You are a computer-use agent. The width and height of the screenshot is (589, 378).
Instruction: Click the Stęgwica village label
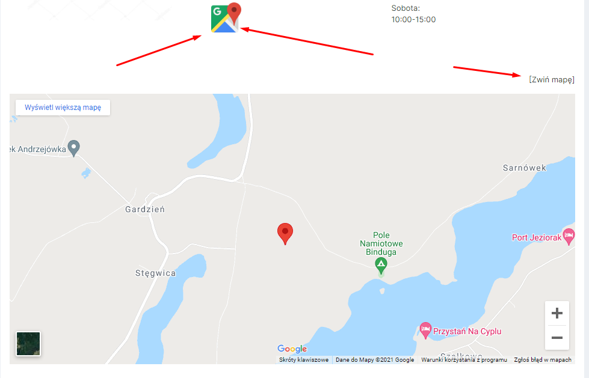point(155,273)
